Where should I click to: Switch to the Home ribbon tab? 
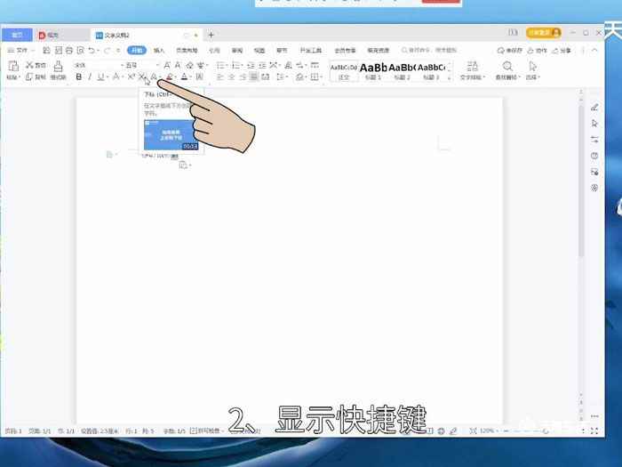(137, 50)
